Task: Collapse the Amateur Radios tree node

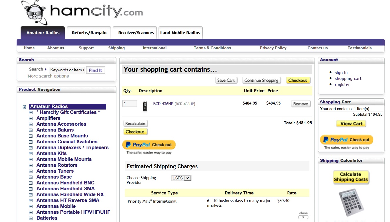Action: pos(24,107)
